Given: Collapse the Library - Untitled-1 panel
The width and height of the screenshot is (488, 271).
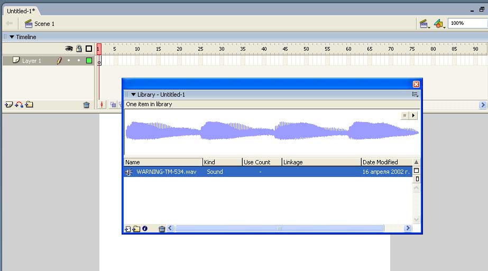Looking at the screenshot, I should 133,94.
